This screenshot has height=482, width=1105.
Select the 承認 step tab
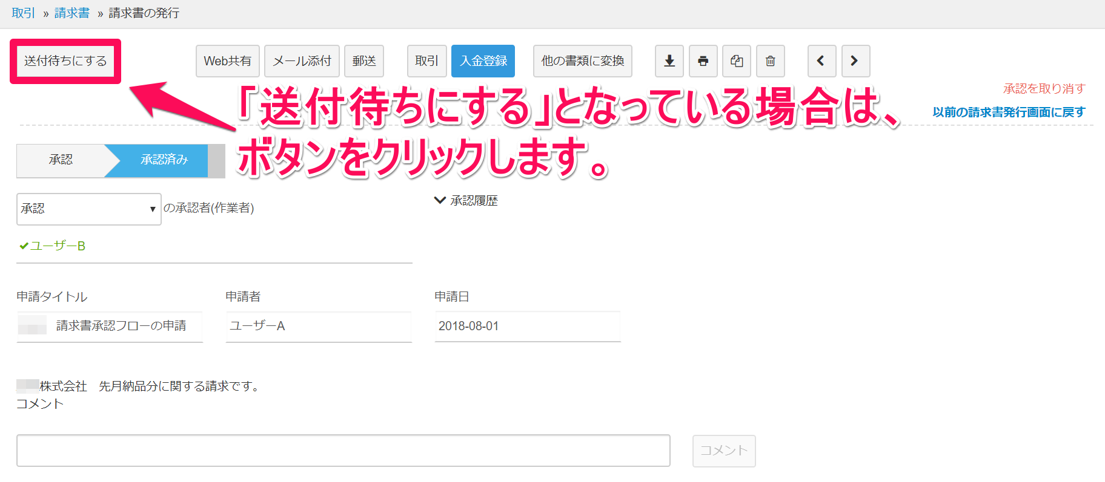(61, 160)
